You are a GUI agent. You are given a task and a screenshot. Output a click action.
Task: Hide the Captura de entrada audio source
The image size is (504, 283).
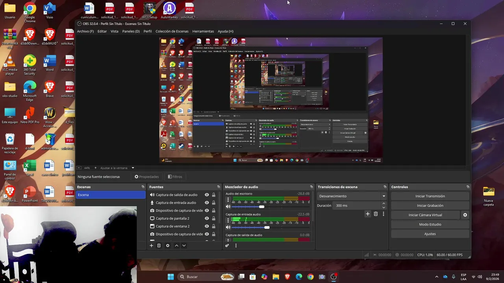pos(207,203)
